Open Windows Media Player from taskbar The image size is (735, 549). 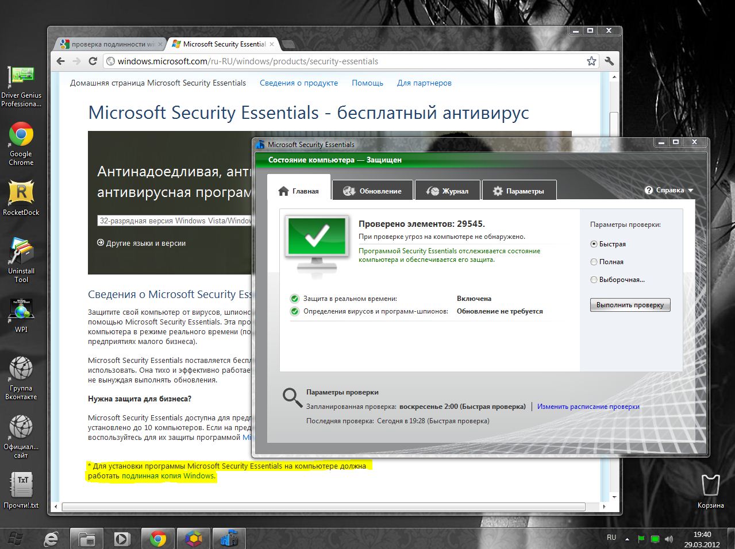(x=122, y=539)
